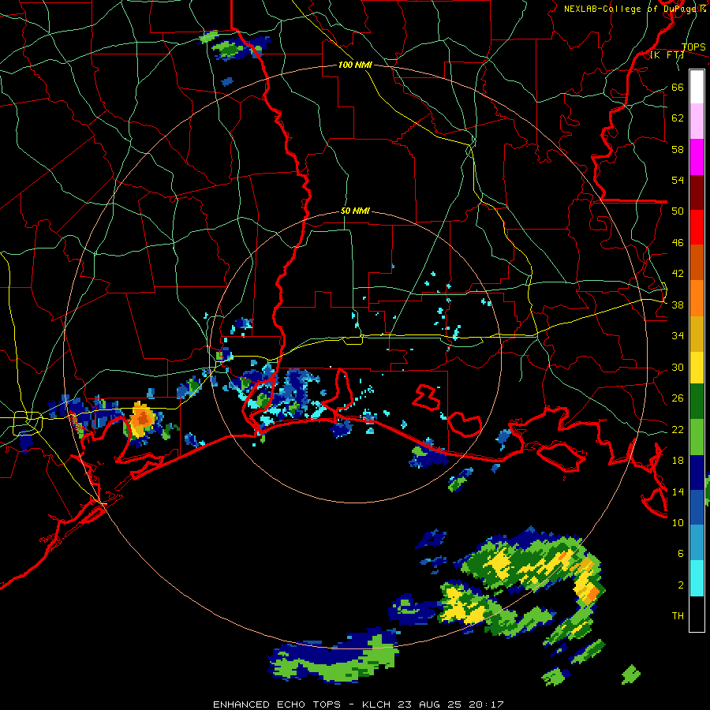Click the 66 value on legend scale
This screenshot has height=710, width=710.
pyautogui.click(x=678, y=87)
